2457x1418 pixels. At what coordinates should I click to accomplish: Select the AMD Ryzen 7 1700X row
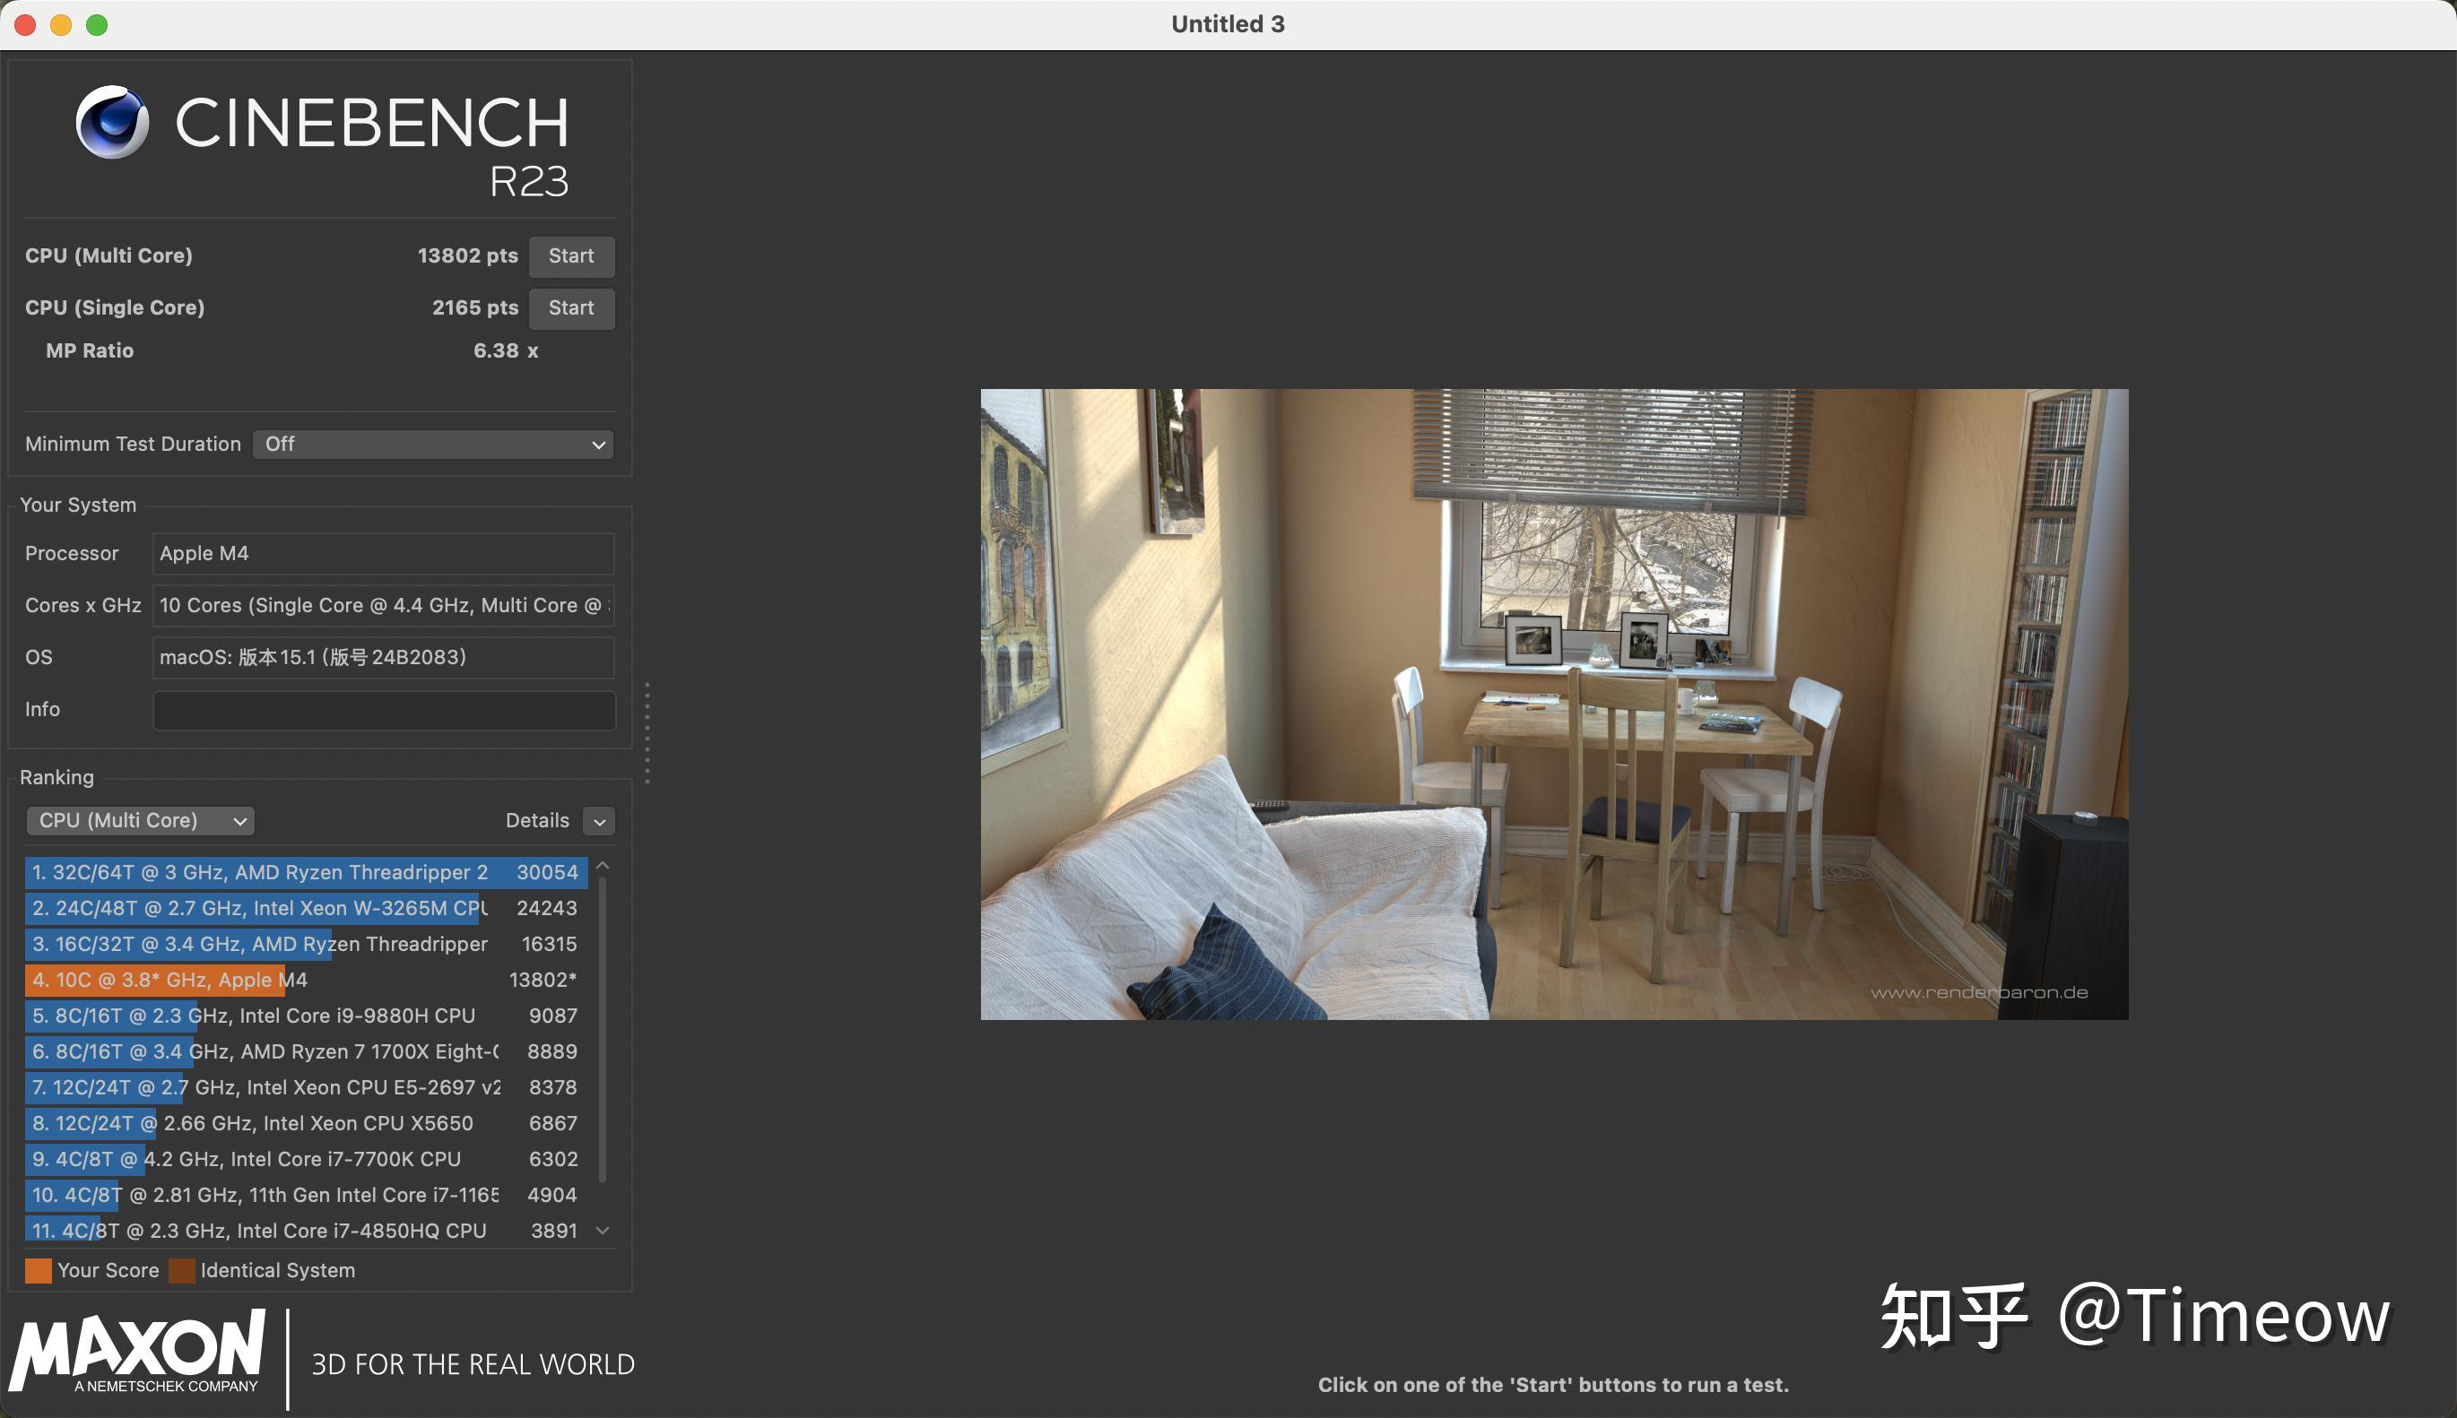tap(307, 1051)
